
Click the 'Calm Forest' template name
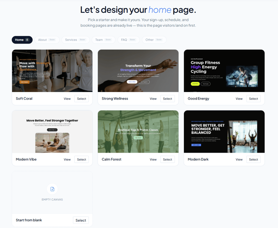[112, 159]
